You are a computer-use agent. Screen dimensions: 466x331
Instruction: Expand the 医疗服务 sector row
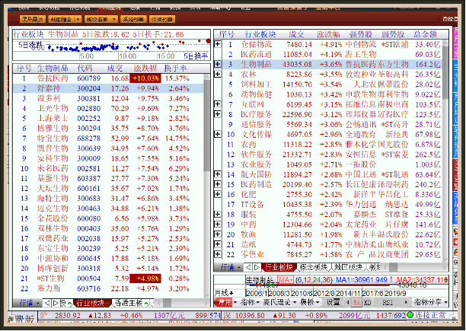218,114
